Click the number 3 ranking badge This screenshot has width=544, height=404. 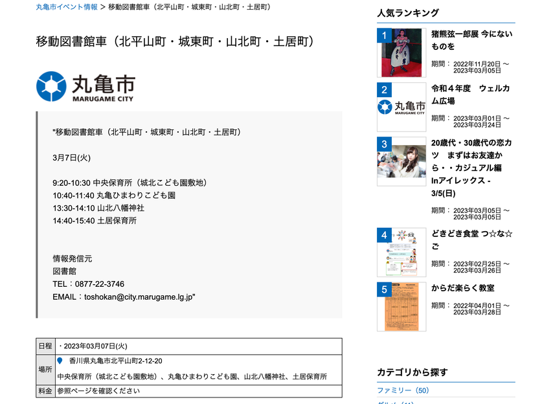point(385,144)
